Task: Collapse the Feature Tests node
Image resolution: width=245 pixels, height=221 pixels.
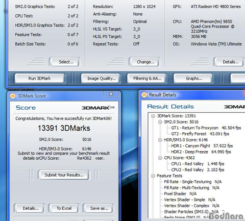Action: tap(153, 176)
